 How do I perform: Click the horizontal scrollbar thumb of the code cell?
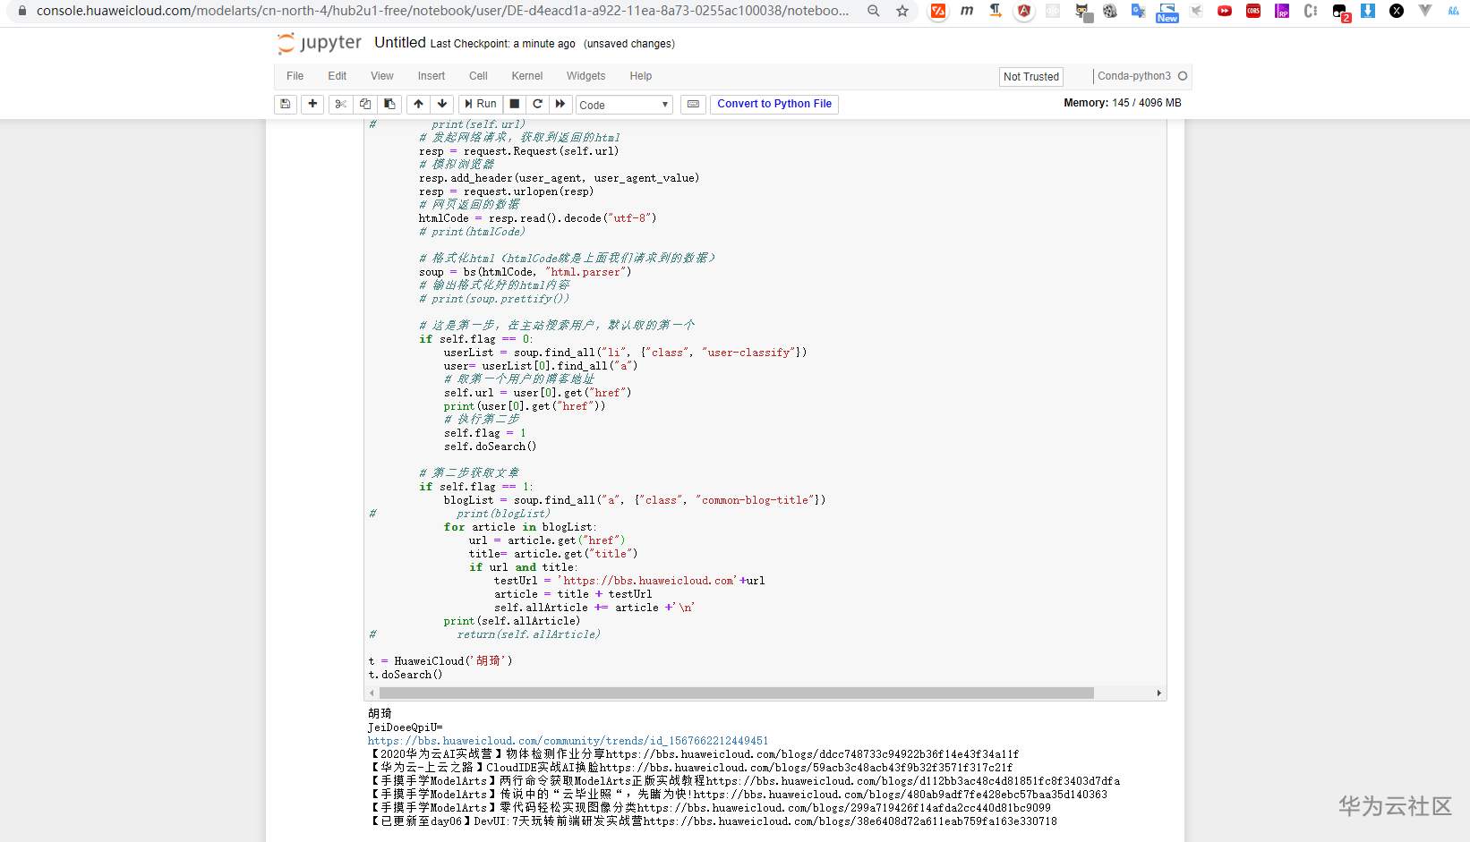coord(737,693)
